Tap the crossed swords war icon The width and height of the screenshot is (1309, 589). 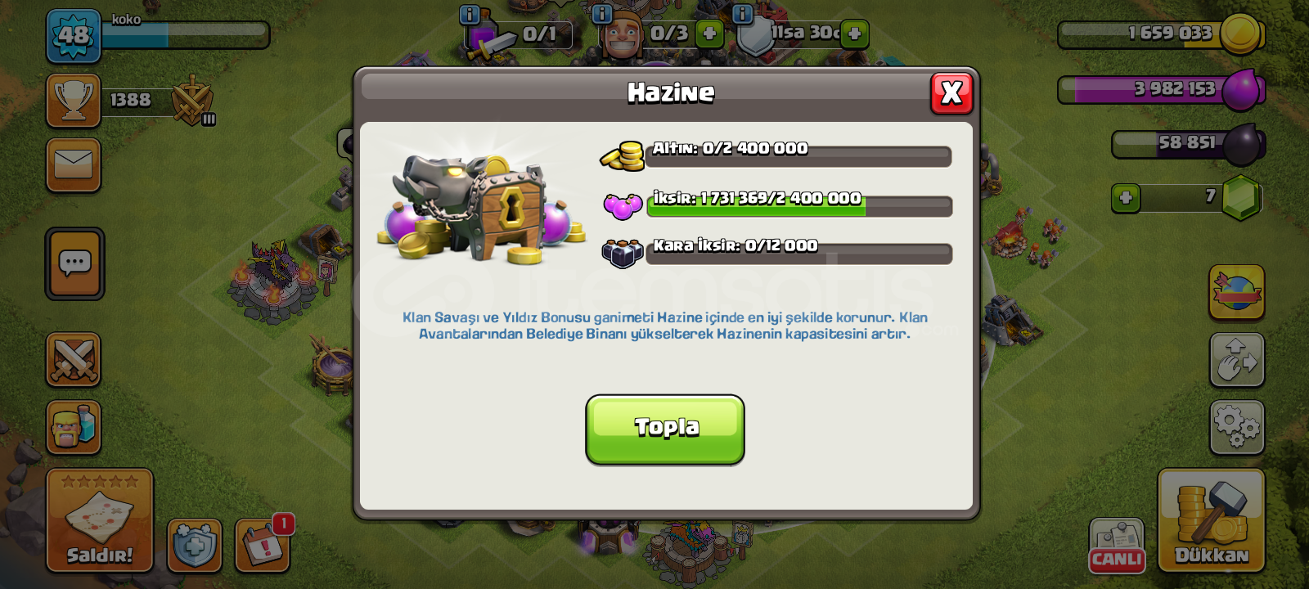point(74,359)
